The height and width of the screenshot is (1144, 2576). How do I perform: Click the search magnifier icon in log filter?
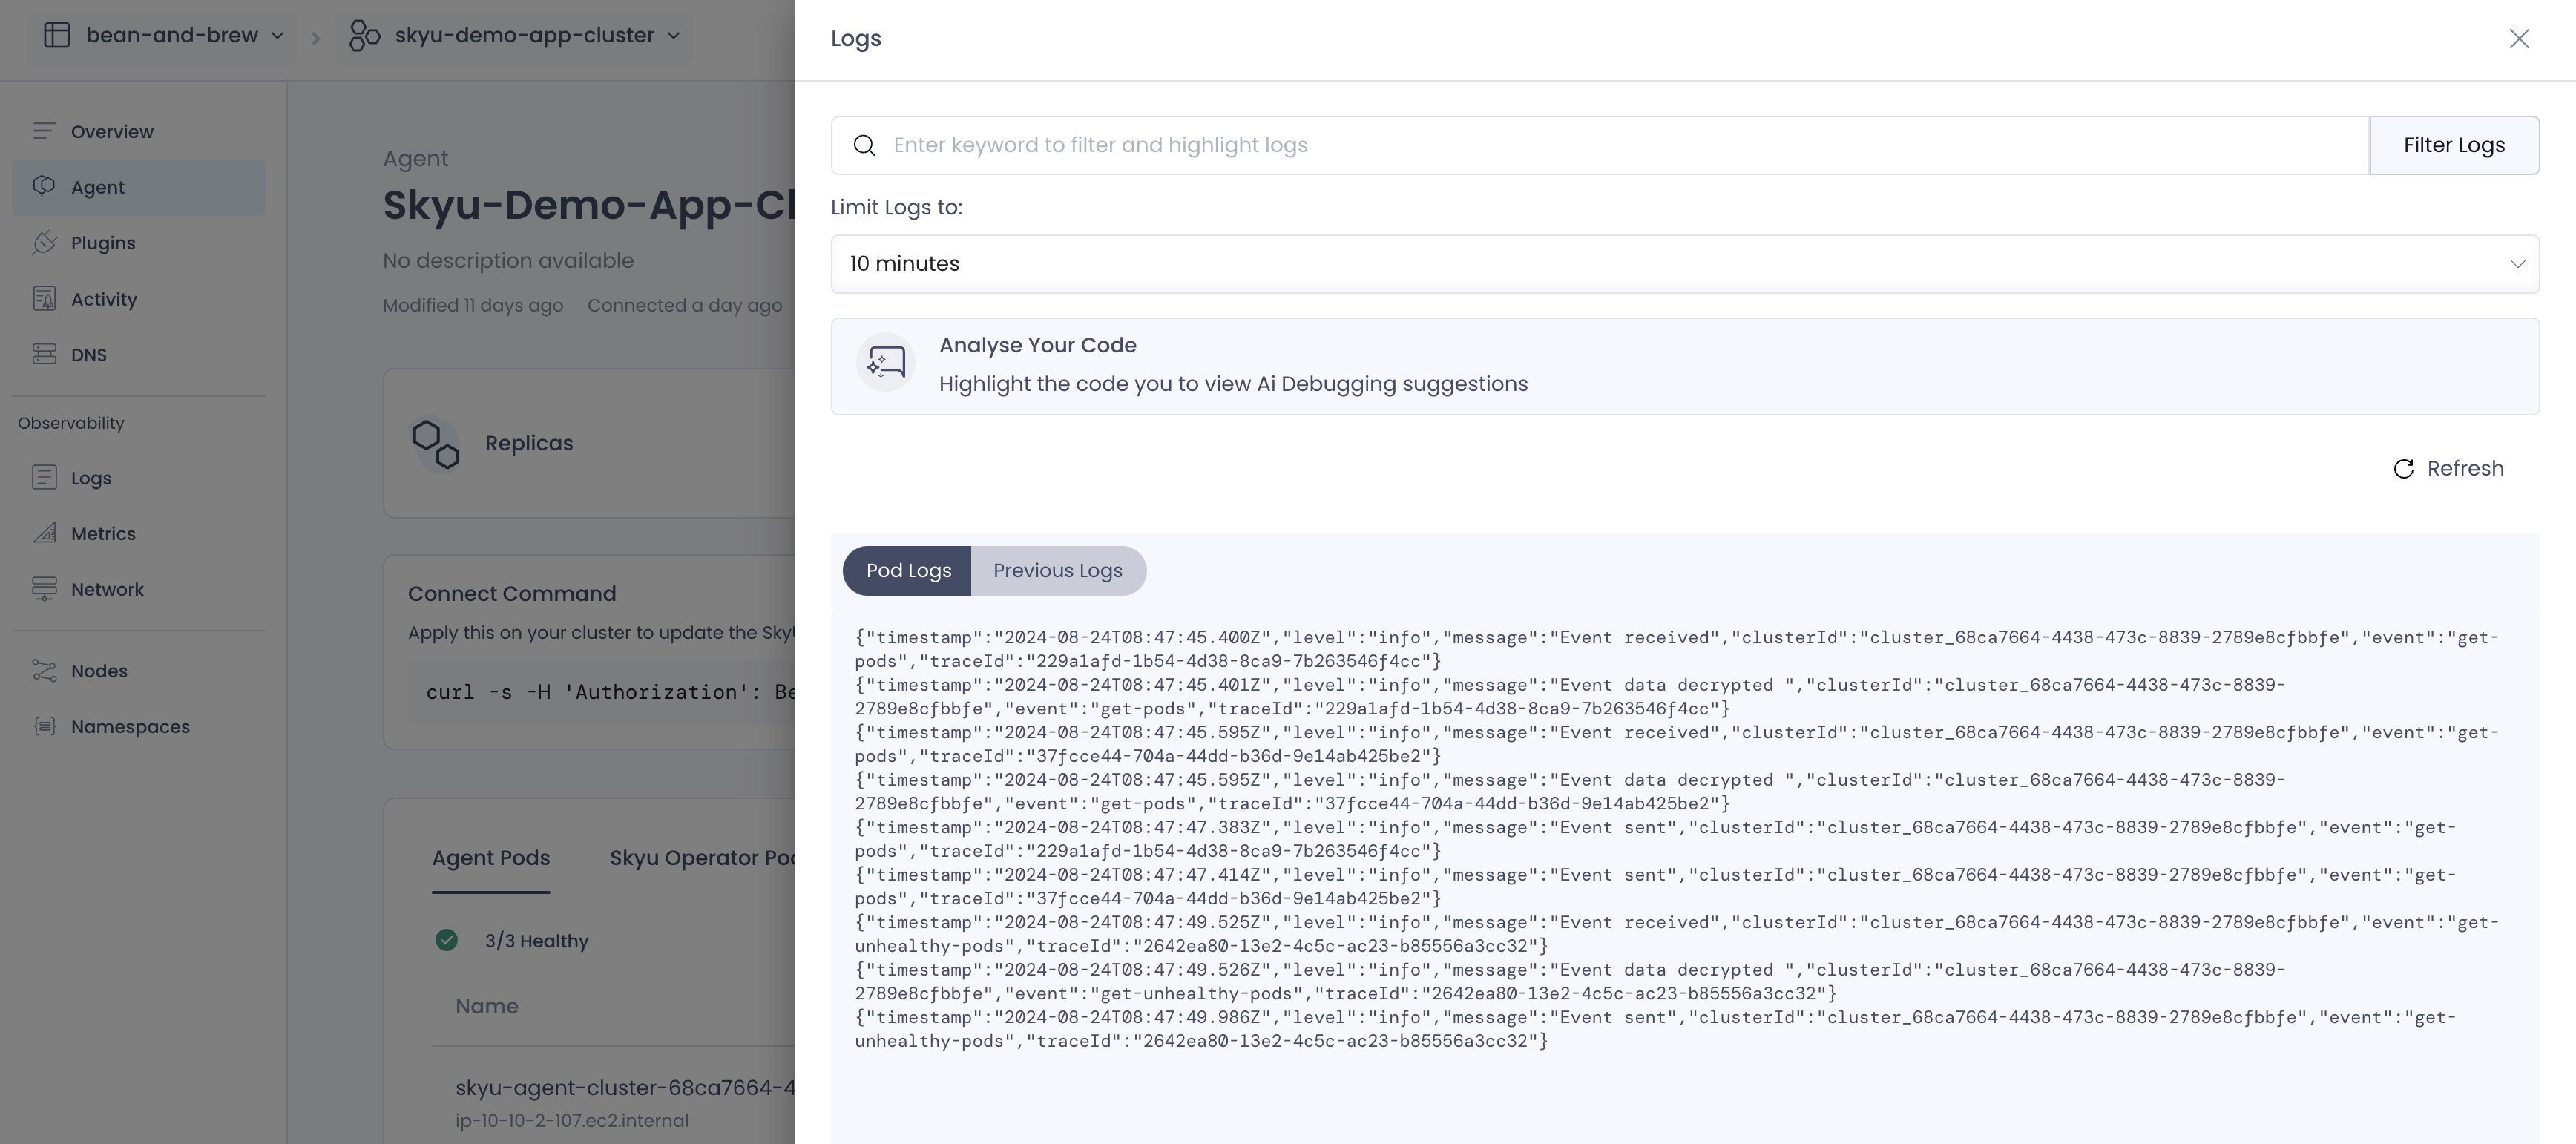[864, 145]
